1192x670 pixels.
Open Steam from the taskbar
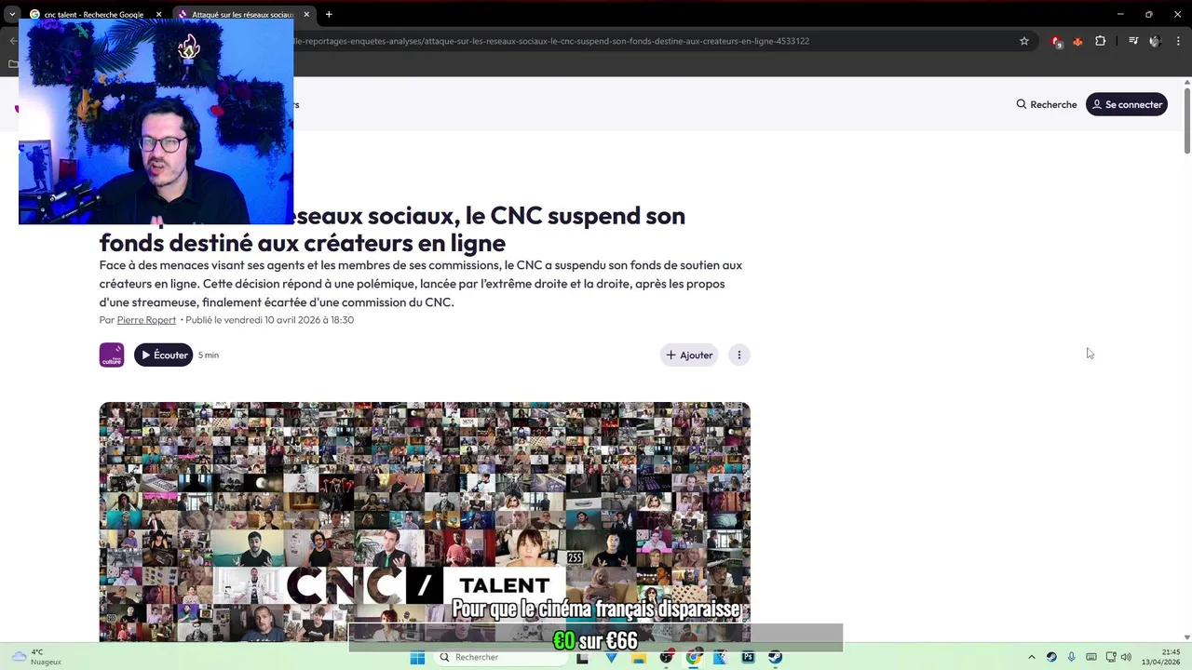[775, 657]
